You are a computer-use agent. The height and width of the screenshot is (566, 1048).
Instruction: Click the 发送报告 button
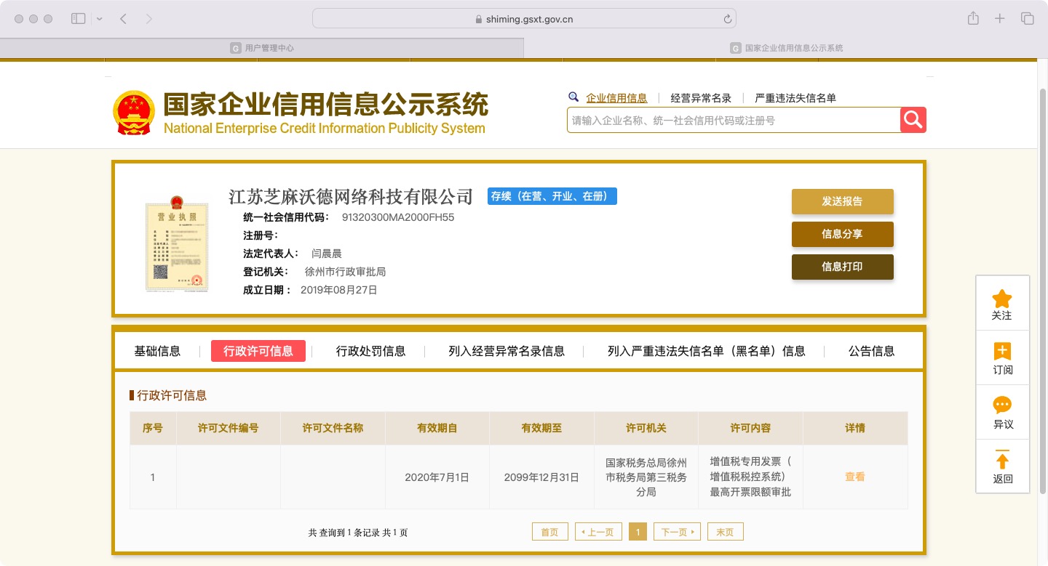point(843,201)
